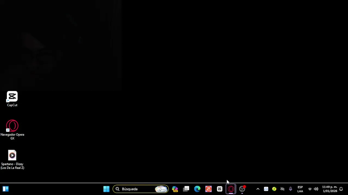348x195 pixels.
Task: Open the Windows Start menu
Action: point(106,189)
